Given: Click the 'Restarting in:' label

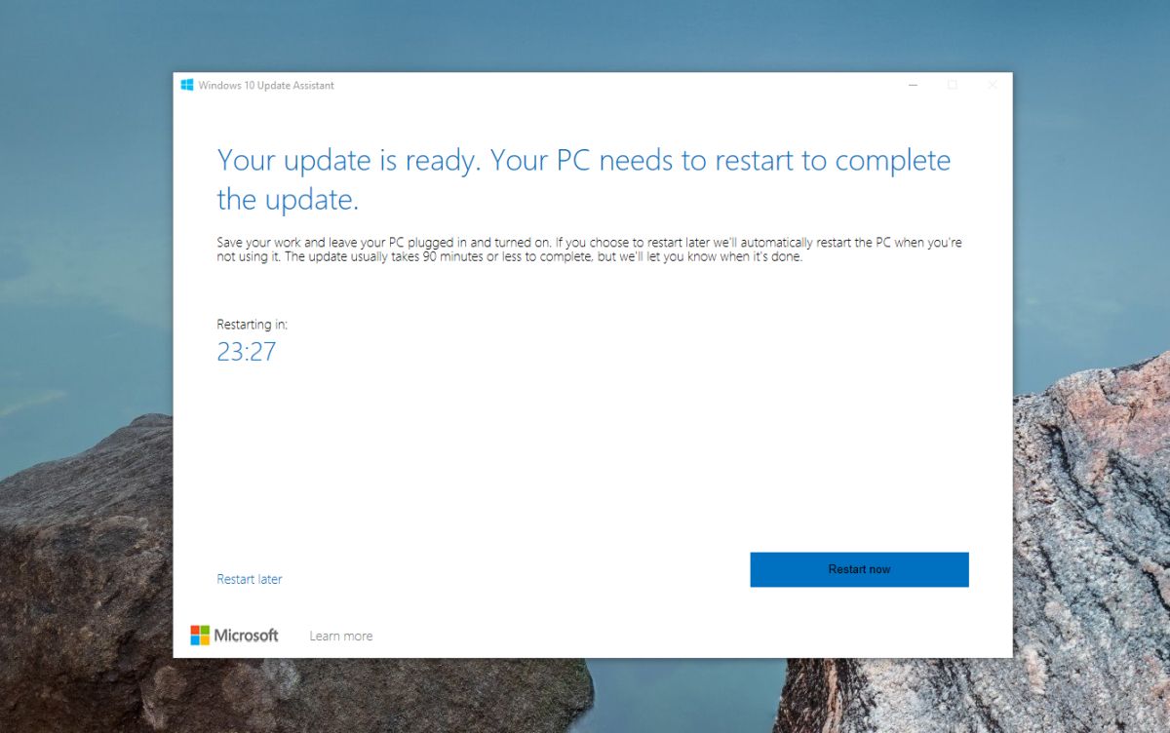Looking at the screenshot, I should 252,324.
